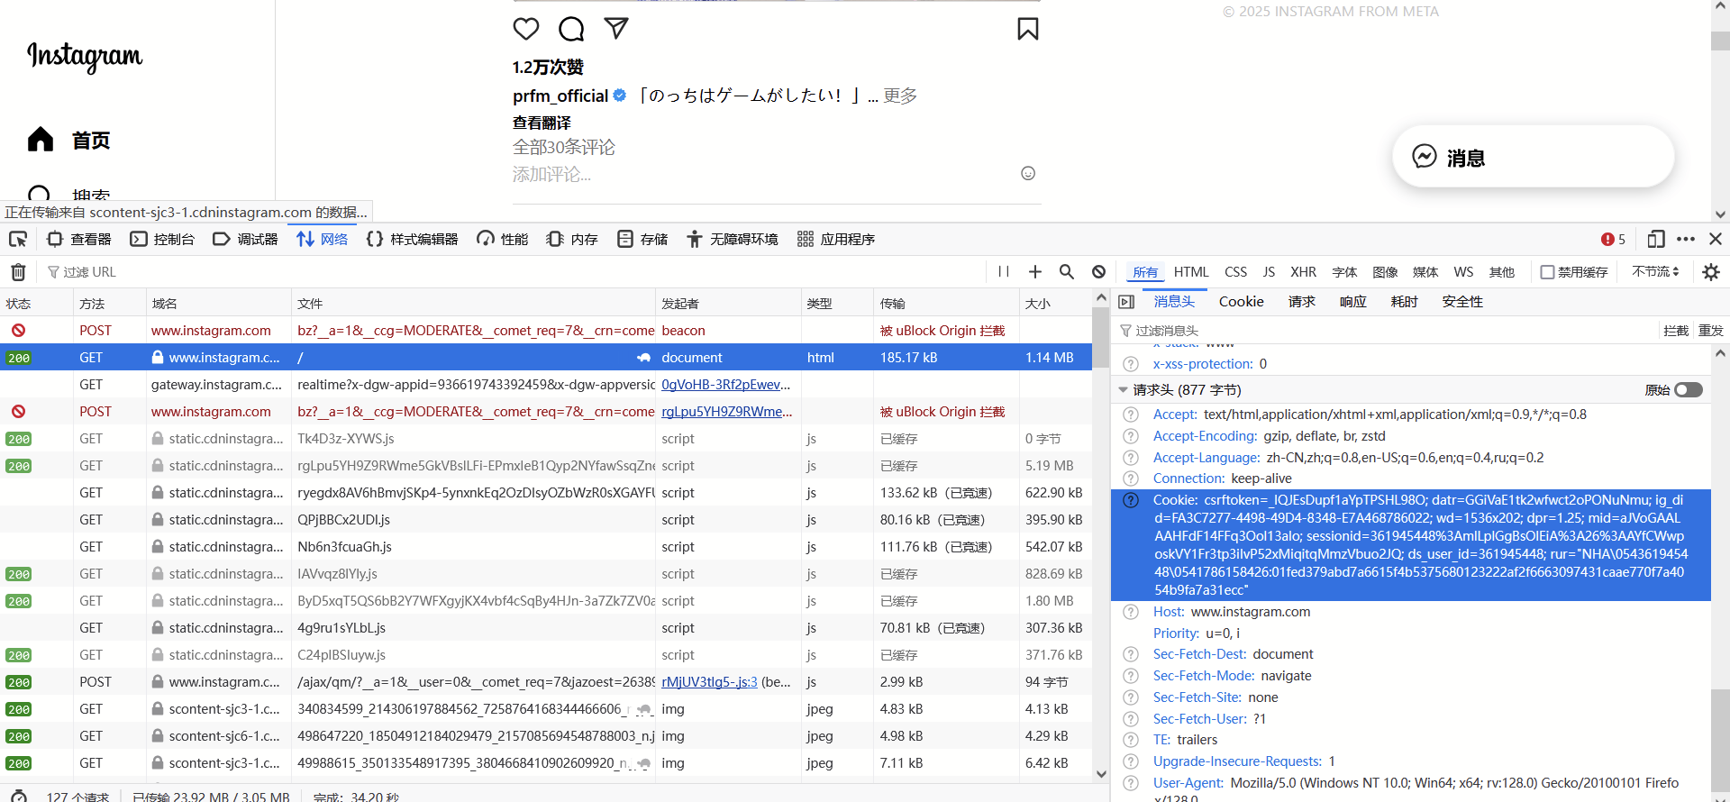Viewport: 1730px width, 802px height.
Task: Open network settings gear icon
Action: [1711, 271]
